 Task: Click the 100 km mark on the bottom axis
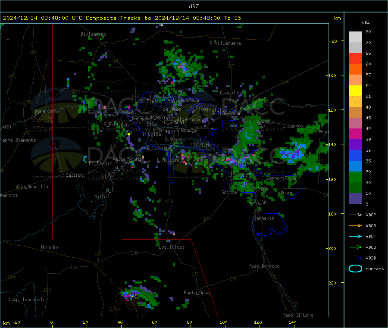pyautogui.click(x=223, y=322)
